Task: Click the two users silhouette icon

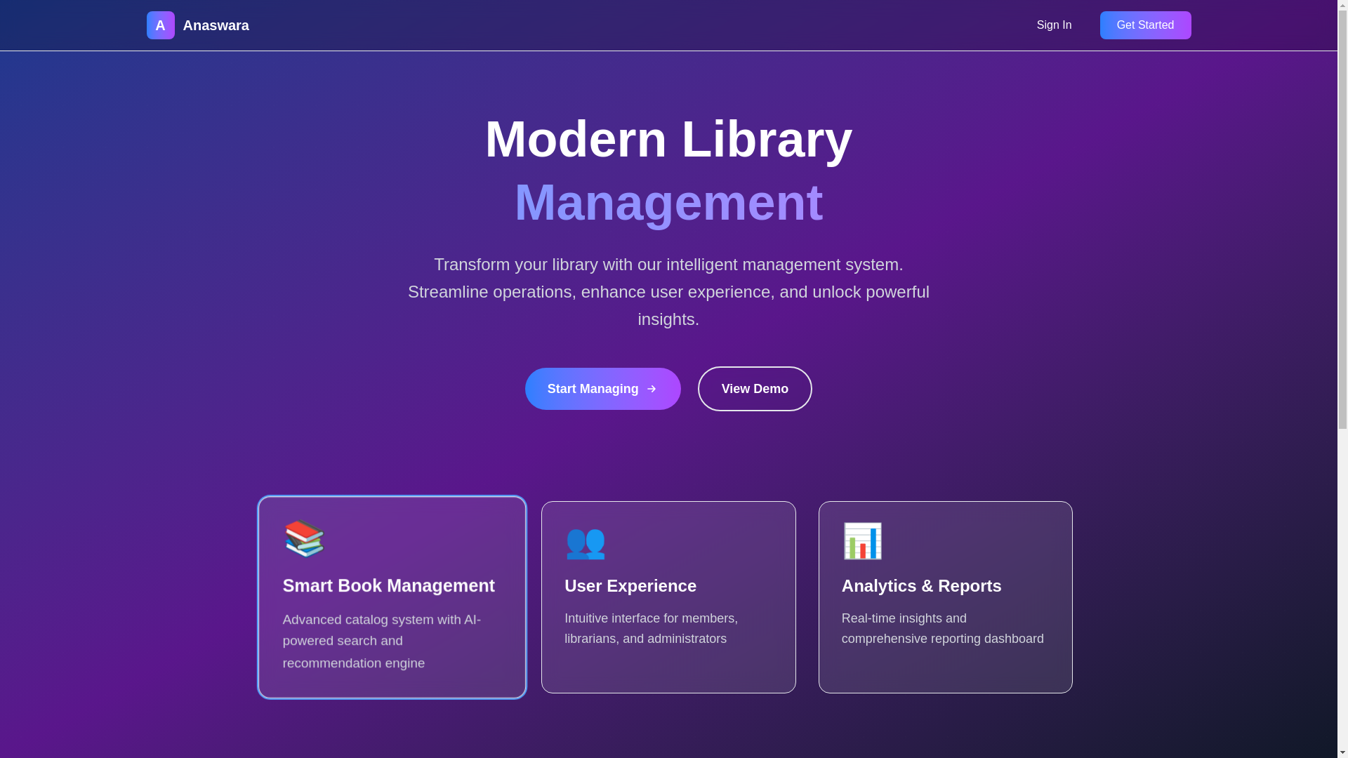Action: (586, 542)
